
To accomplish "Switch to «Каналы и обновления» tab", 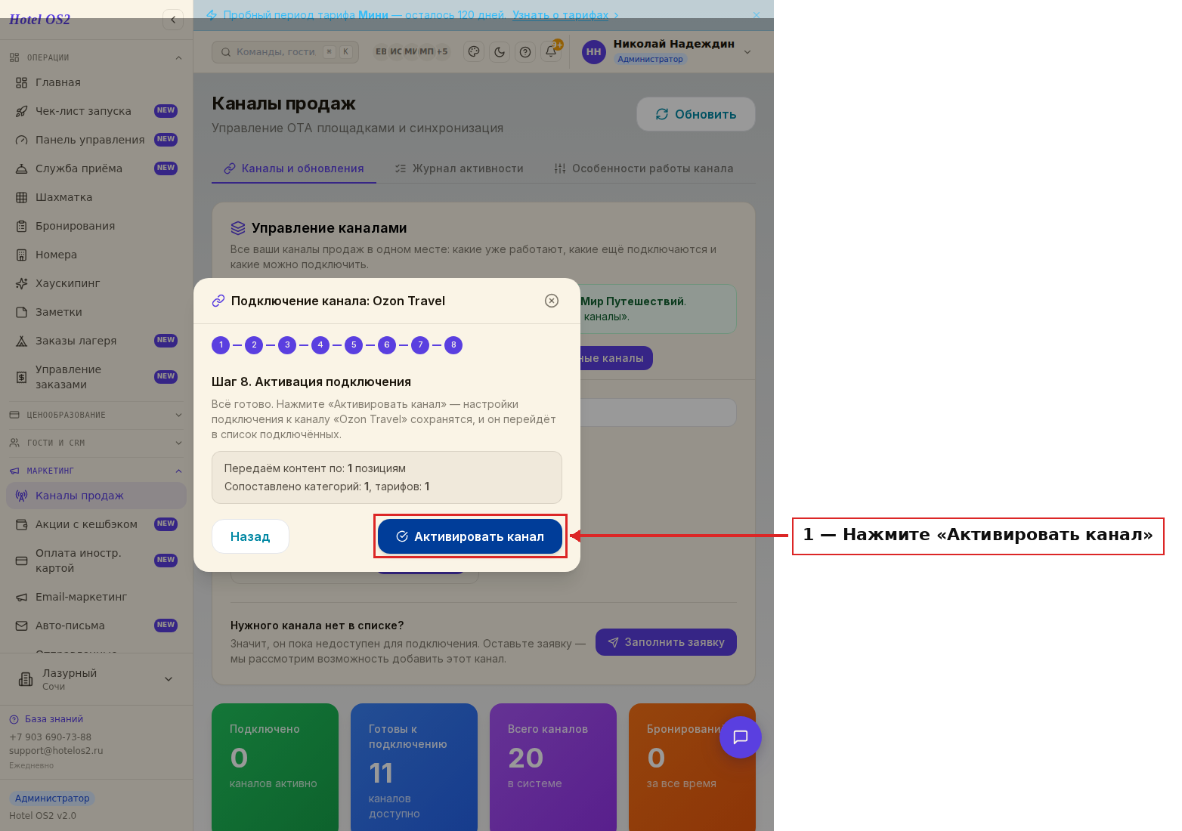I will click(x=294, y=168).
